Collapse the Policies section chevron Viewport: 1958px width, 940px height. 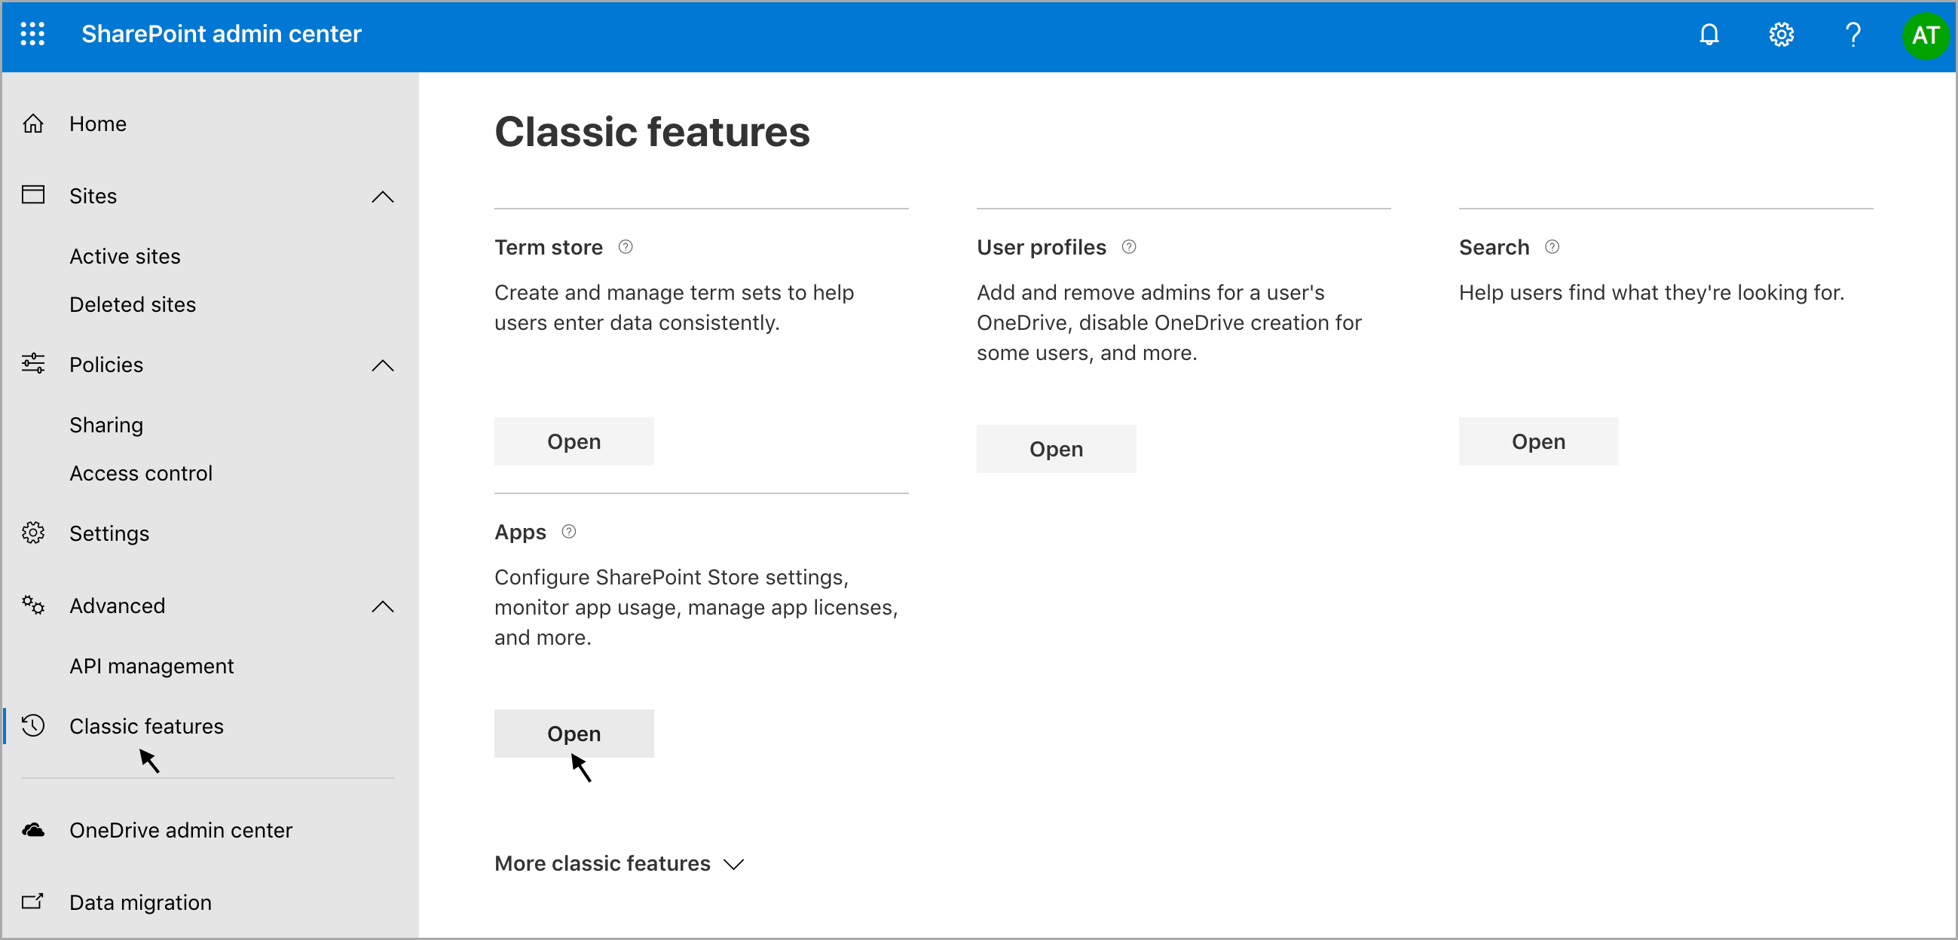coord(382,365)
